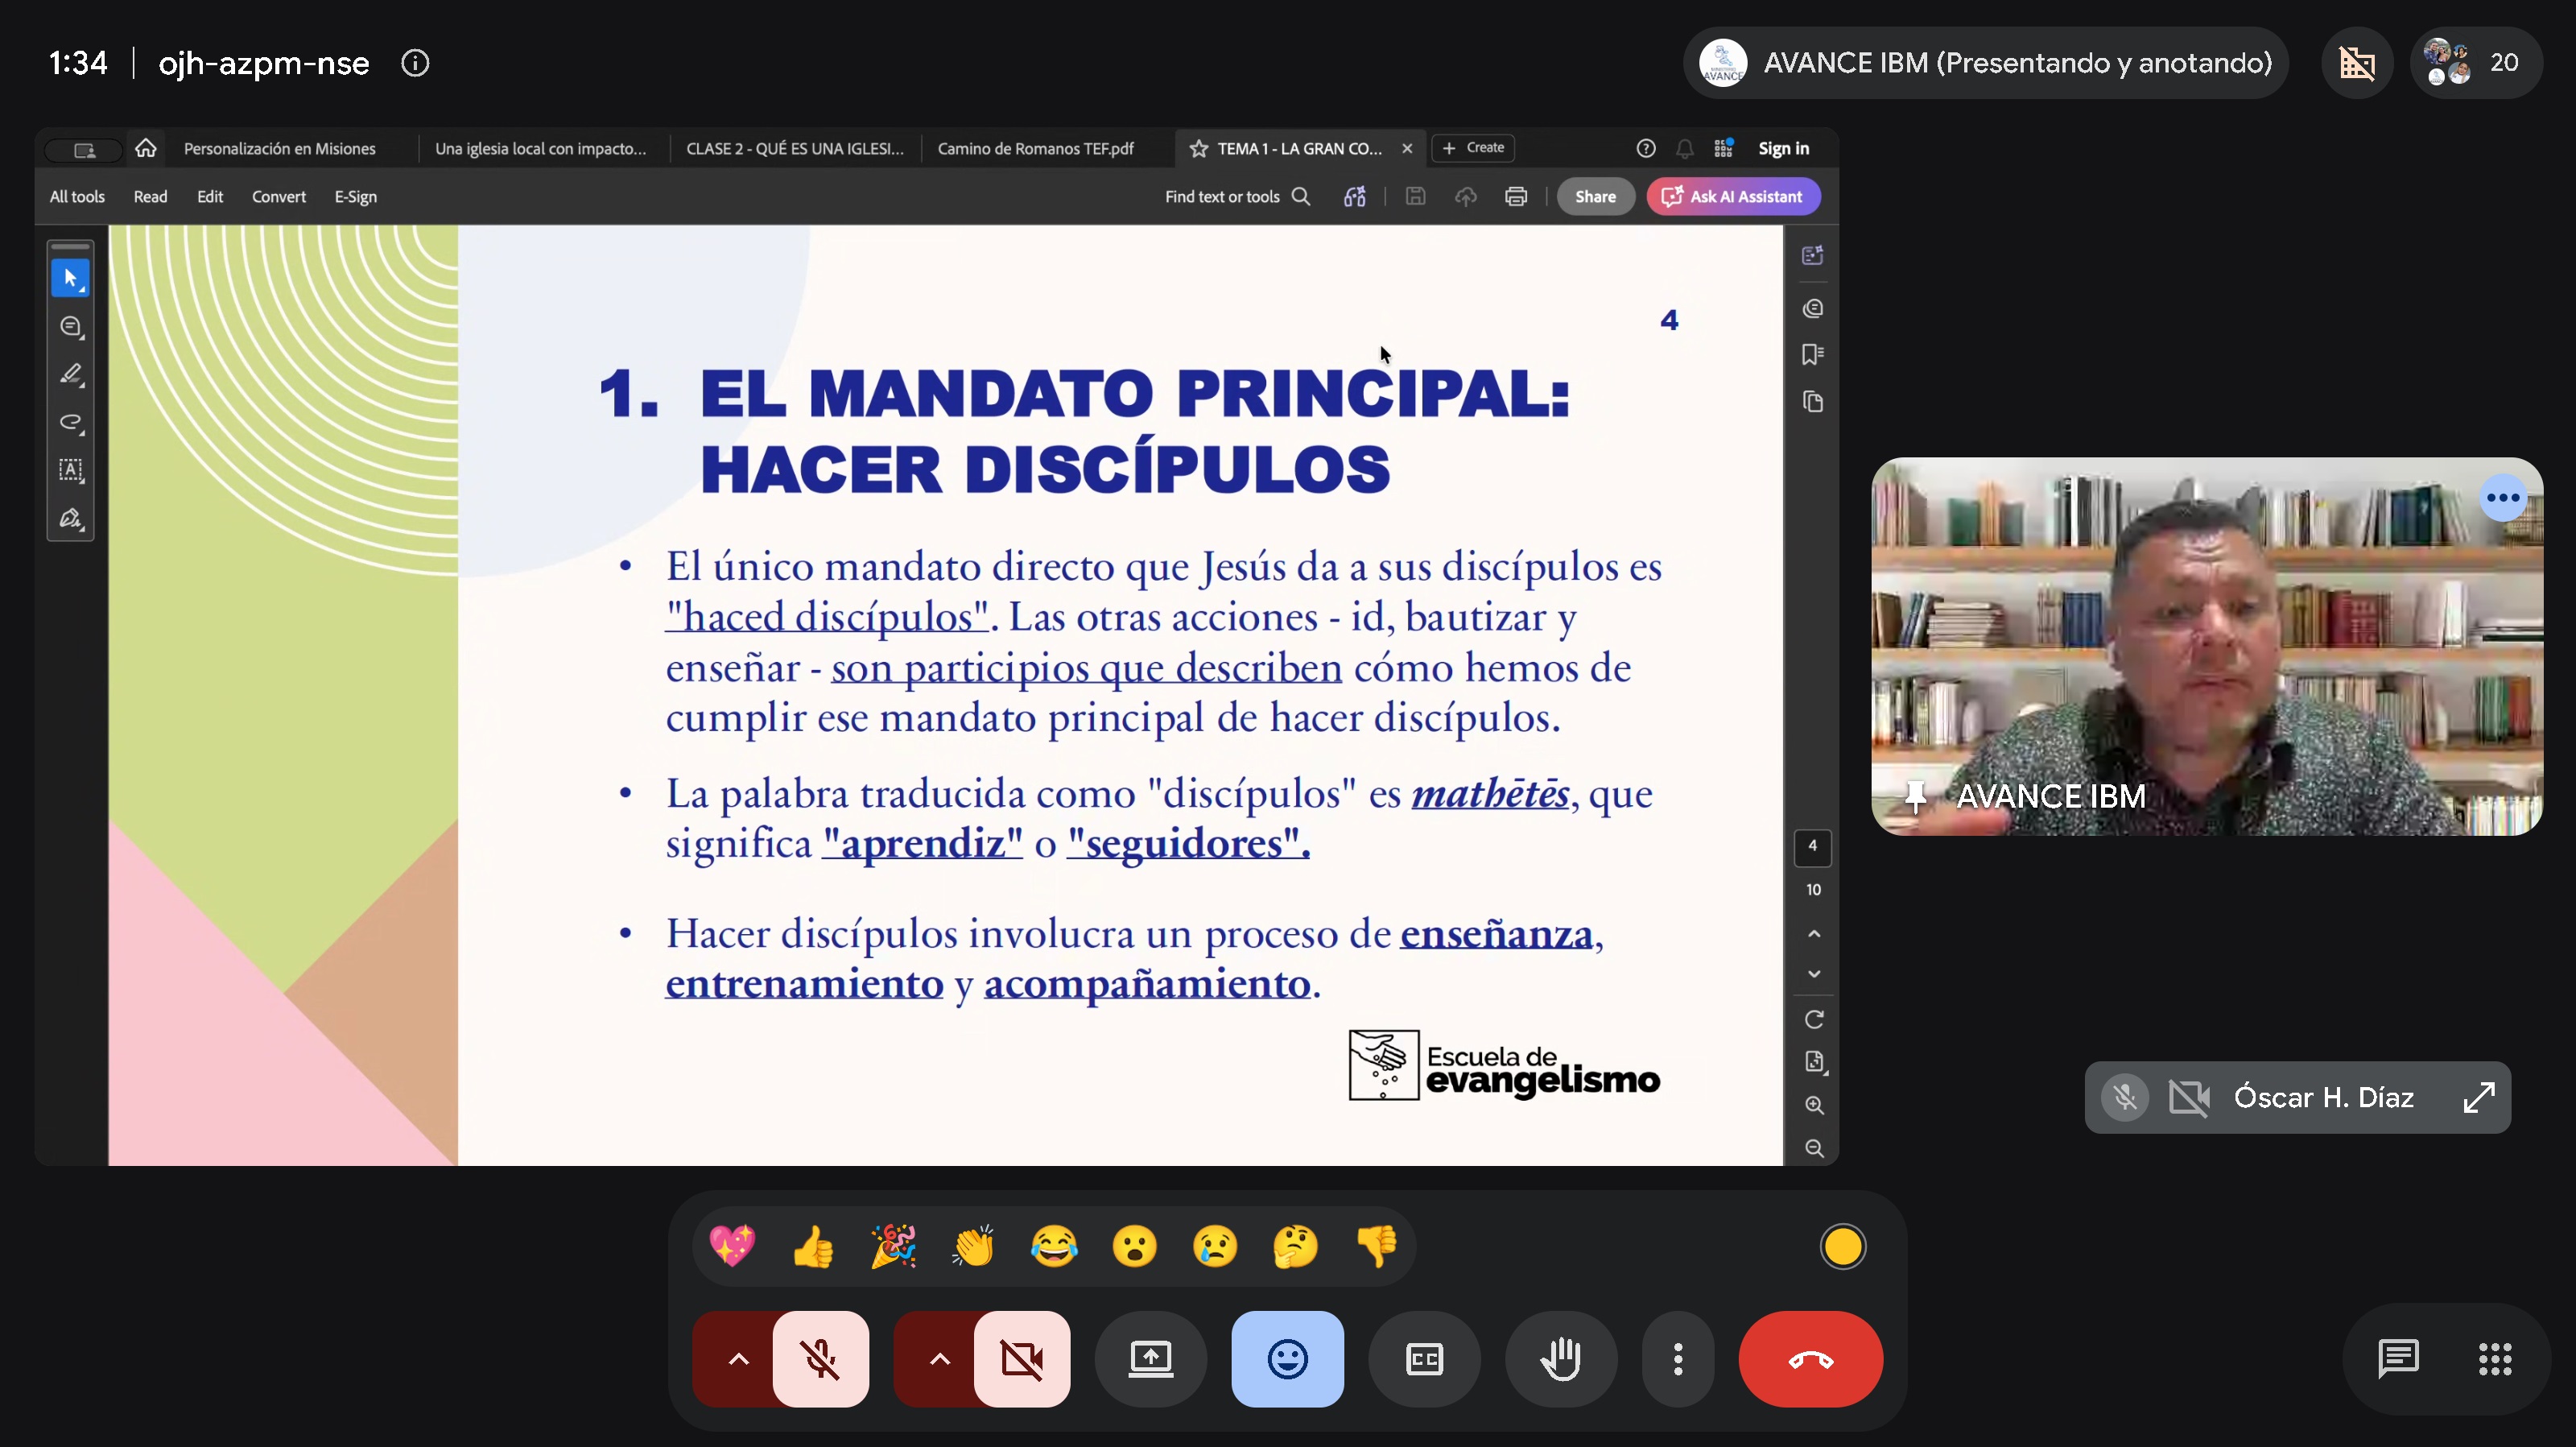The image size is (2576, 1447).
Task: Click Sign in link
Action: (x=1783, y=148)
